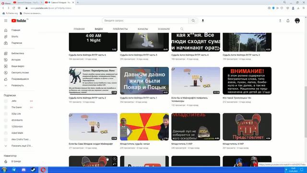Open Ваши видео in the sidebar
Image resolution: width=307 pixels, height=173 pixels.
(18, 66)
